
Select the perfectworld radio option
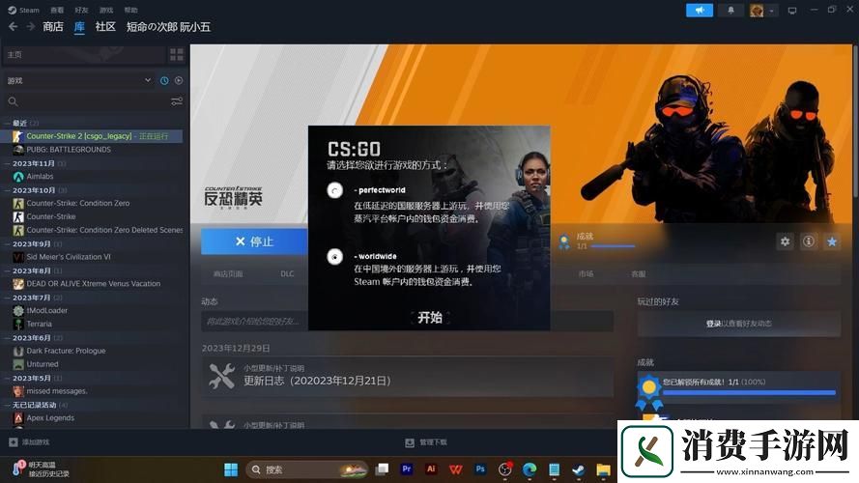click(x=334, y=190)
